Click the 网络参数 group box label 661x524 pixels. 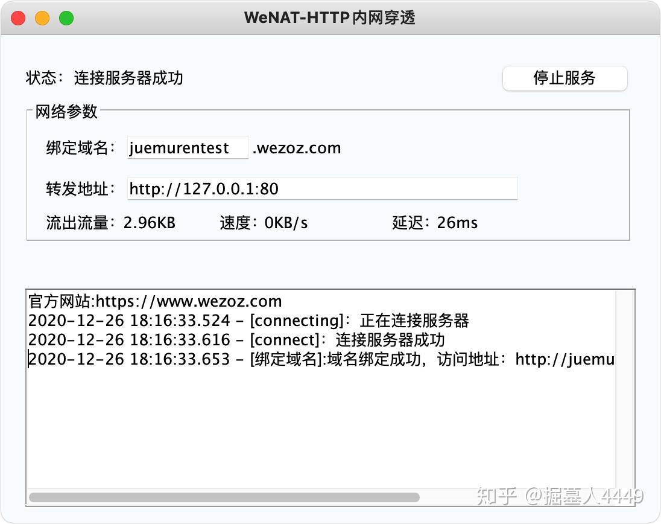[66, 112]
